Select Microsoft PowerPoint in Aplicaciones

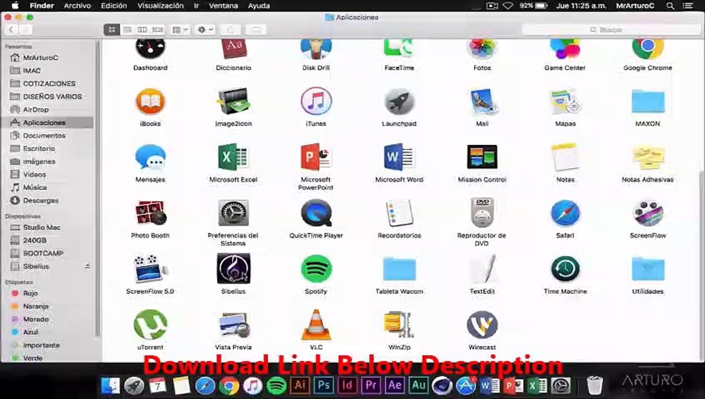pyautogui.click(x=316, y=158)
